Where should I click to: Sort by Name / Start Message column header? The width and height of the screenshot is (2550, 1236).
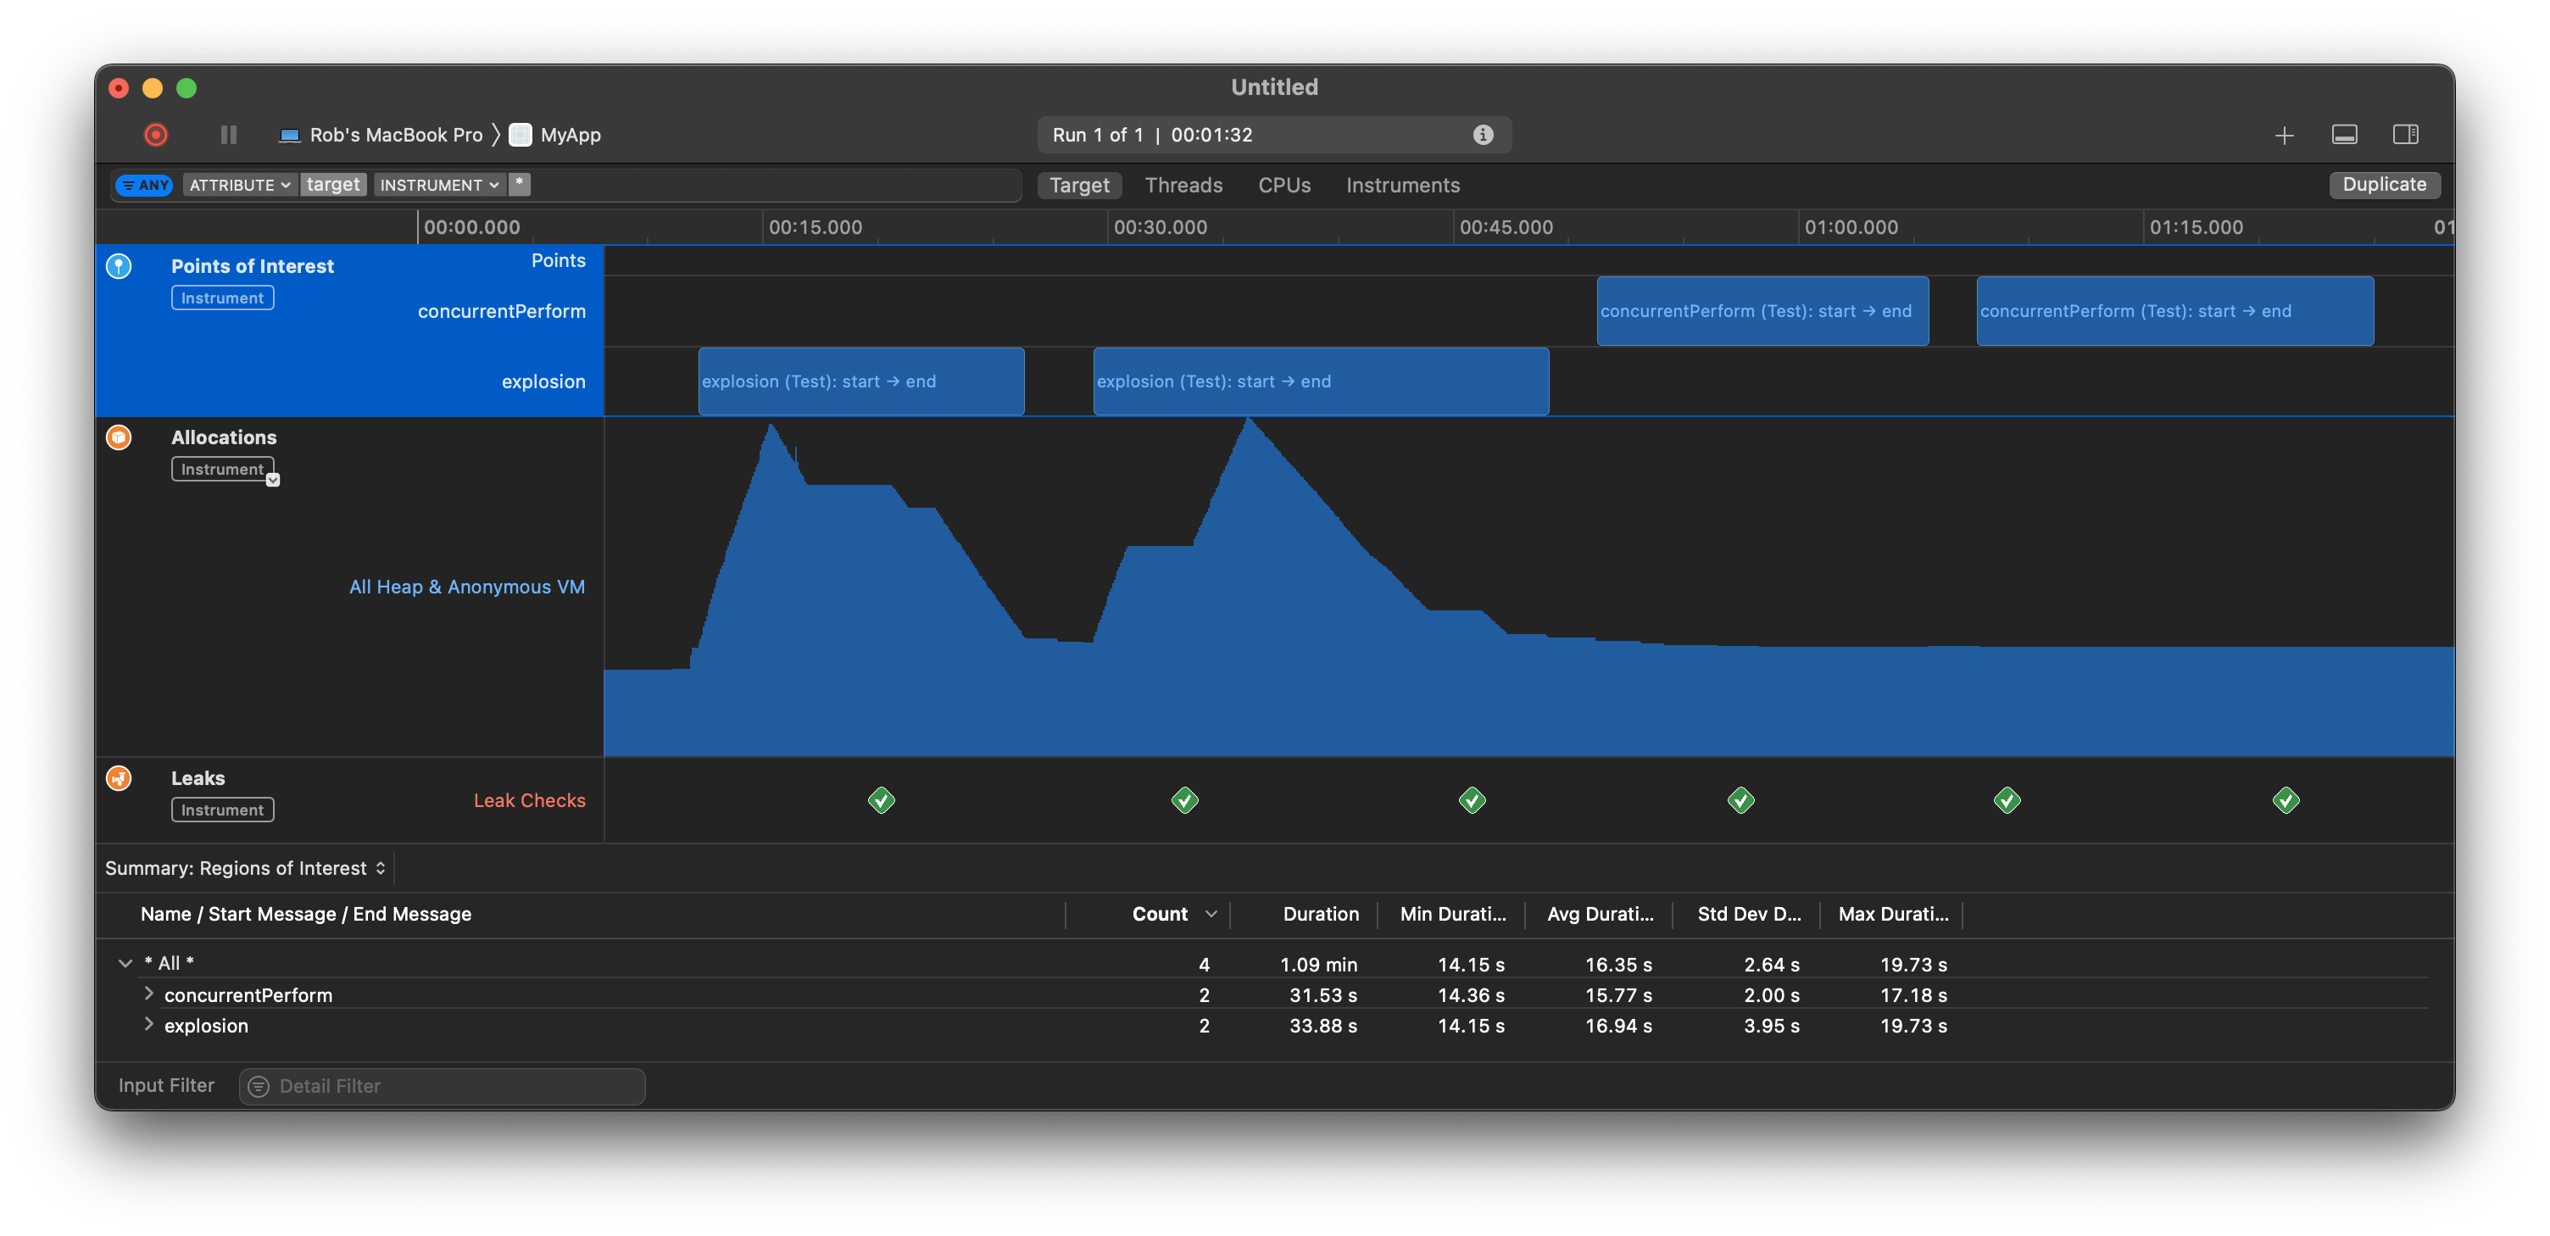306,915
